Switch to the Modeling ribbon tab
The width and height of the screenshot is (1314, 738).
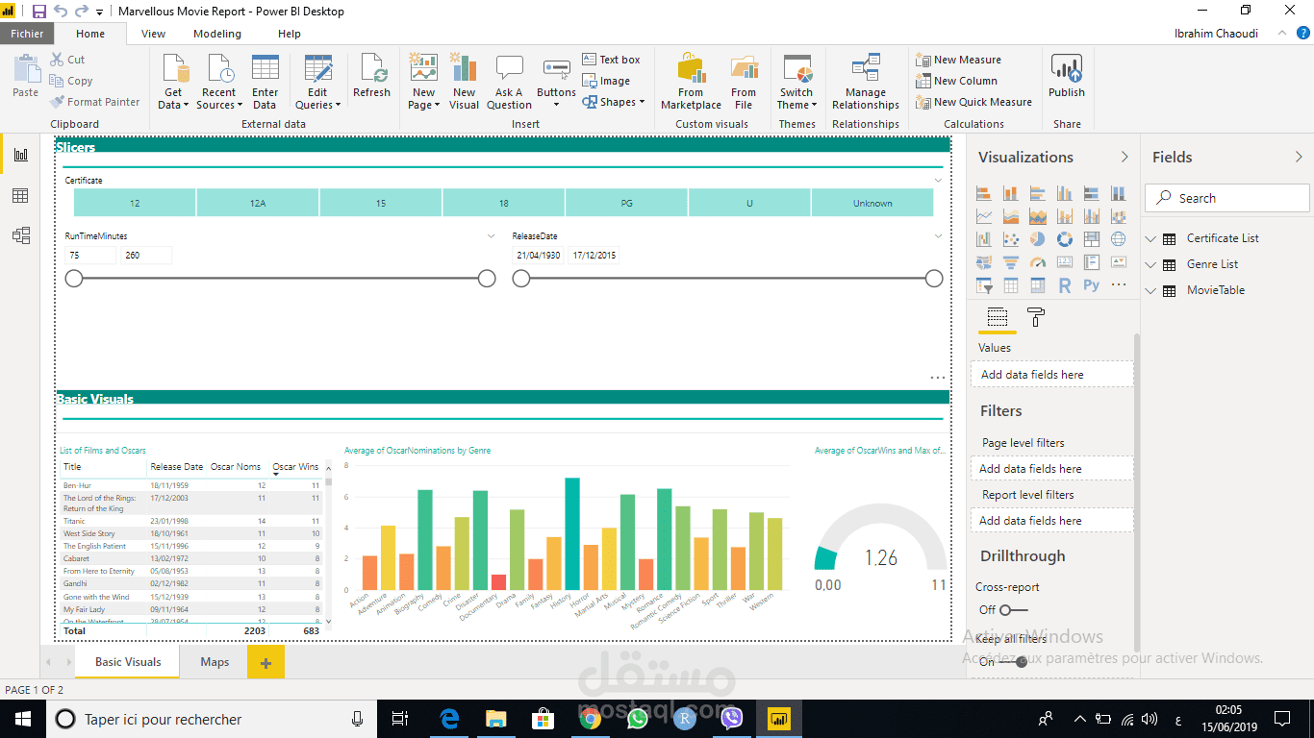[x=217, y=34]
